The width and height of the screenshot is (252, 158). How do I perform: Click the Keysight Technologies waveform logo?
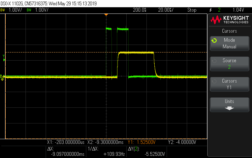(216, 20)
